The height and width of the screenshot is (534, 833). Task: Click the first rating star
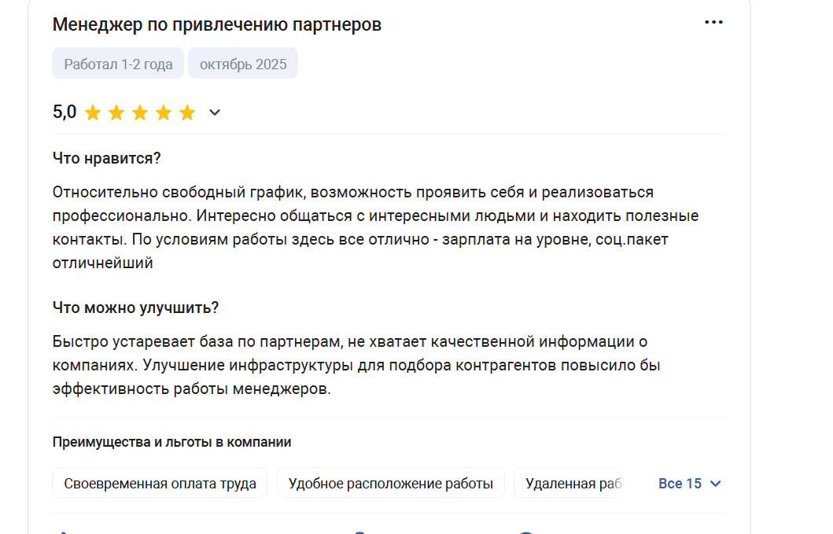pyautogui.click(x=93, y=113)
